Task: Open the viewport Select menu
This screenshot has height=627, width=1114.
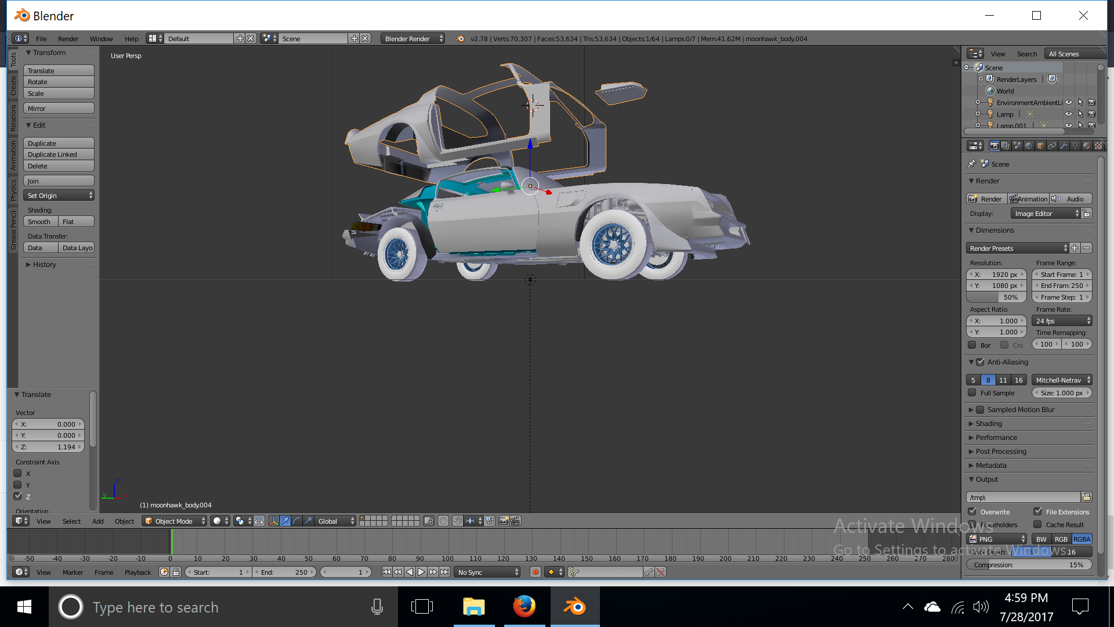Action: point(71,521)
